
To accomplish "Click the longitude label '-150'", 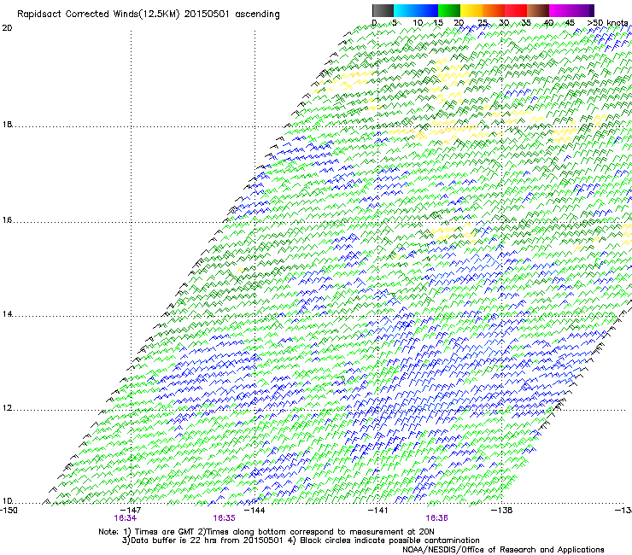I will click(9, 511).
